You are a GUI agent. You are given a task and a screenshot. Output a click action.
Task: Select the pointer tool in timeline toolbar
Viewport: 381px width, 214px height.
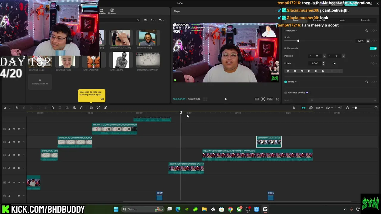4,108
